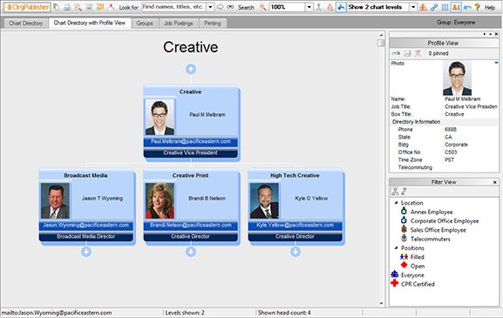
Task: Click the Search button
Action: (x=246, y=7)
